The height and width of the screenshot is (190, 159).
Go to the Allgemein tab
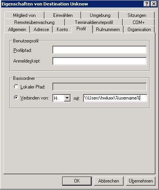click(17, 30)
